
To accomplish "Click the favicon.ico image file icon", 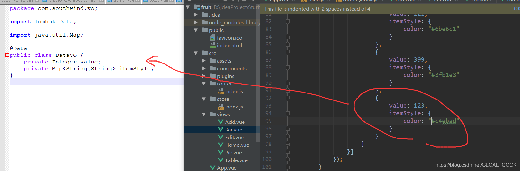I will [212, 38].
